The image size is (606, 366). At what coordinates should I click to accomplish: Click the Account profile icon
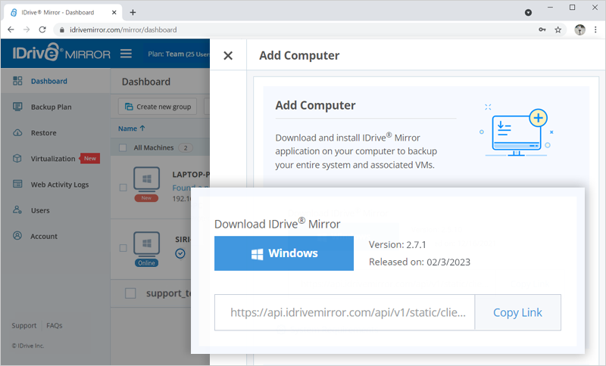(x=17, y=235)
